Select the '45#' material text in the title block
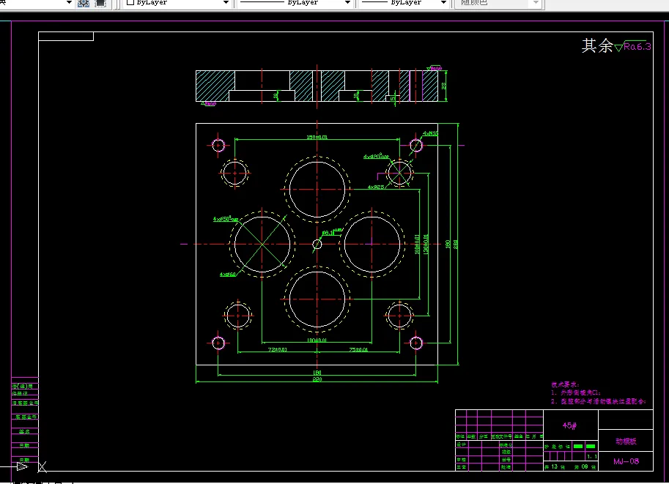Viewport: 669px width, 484px height. click(x=569, y=425)
